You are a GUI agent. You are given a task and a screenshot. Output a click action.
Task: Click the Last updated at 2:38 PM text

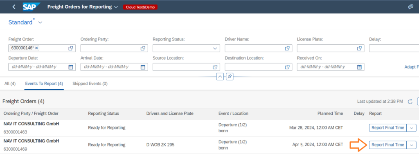click(x=380, y=101)
